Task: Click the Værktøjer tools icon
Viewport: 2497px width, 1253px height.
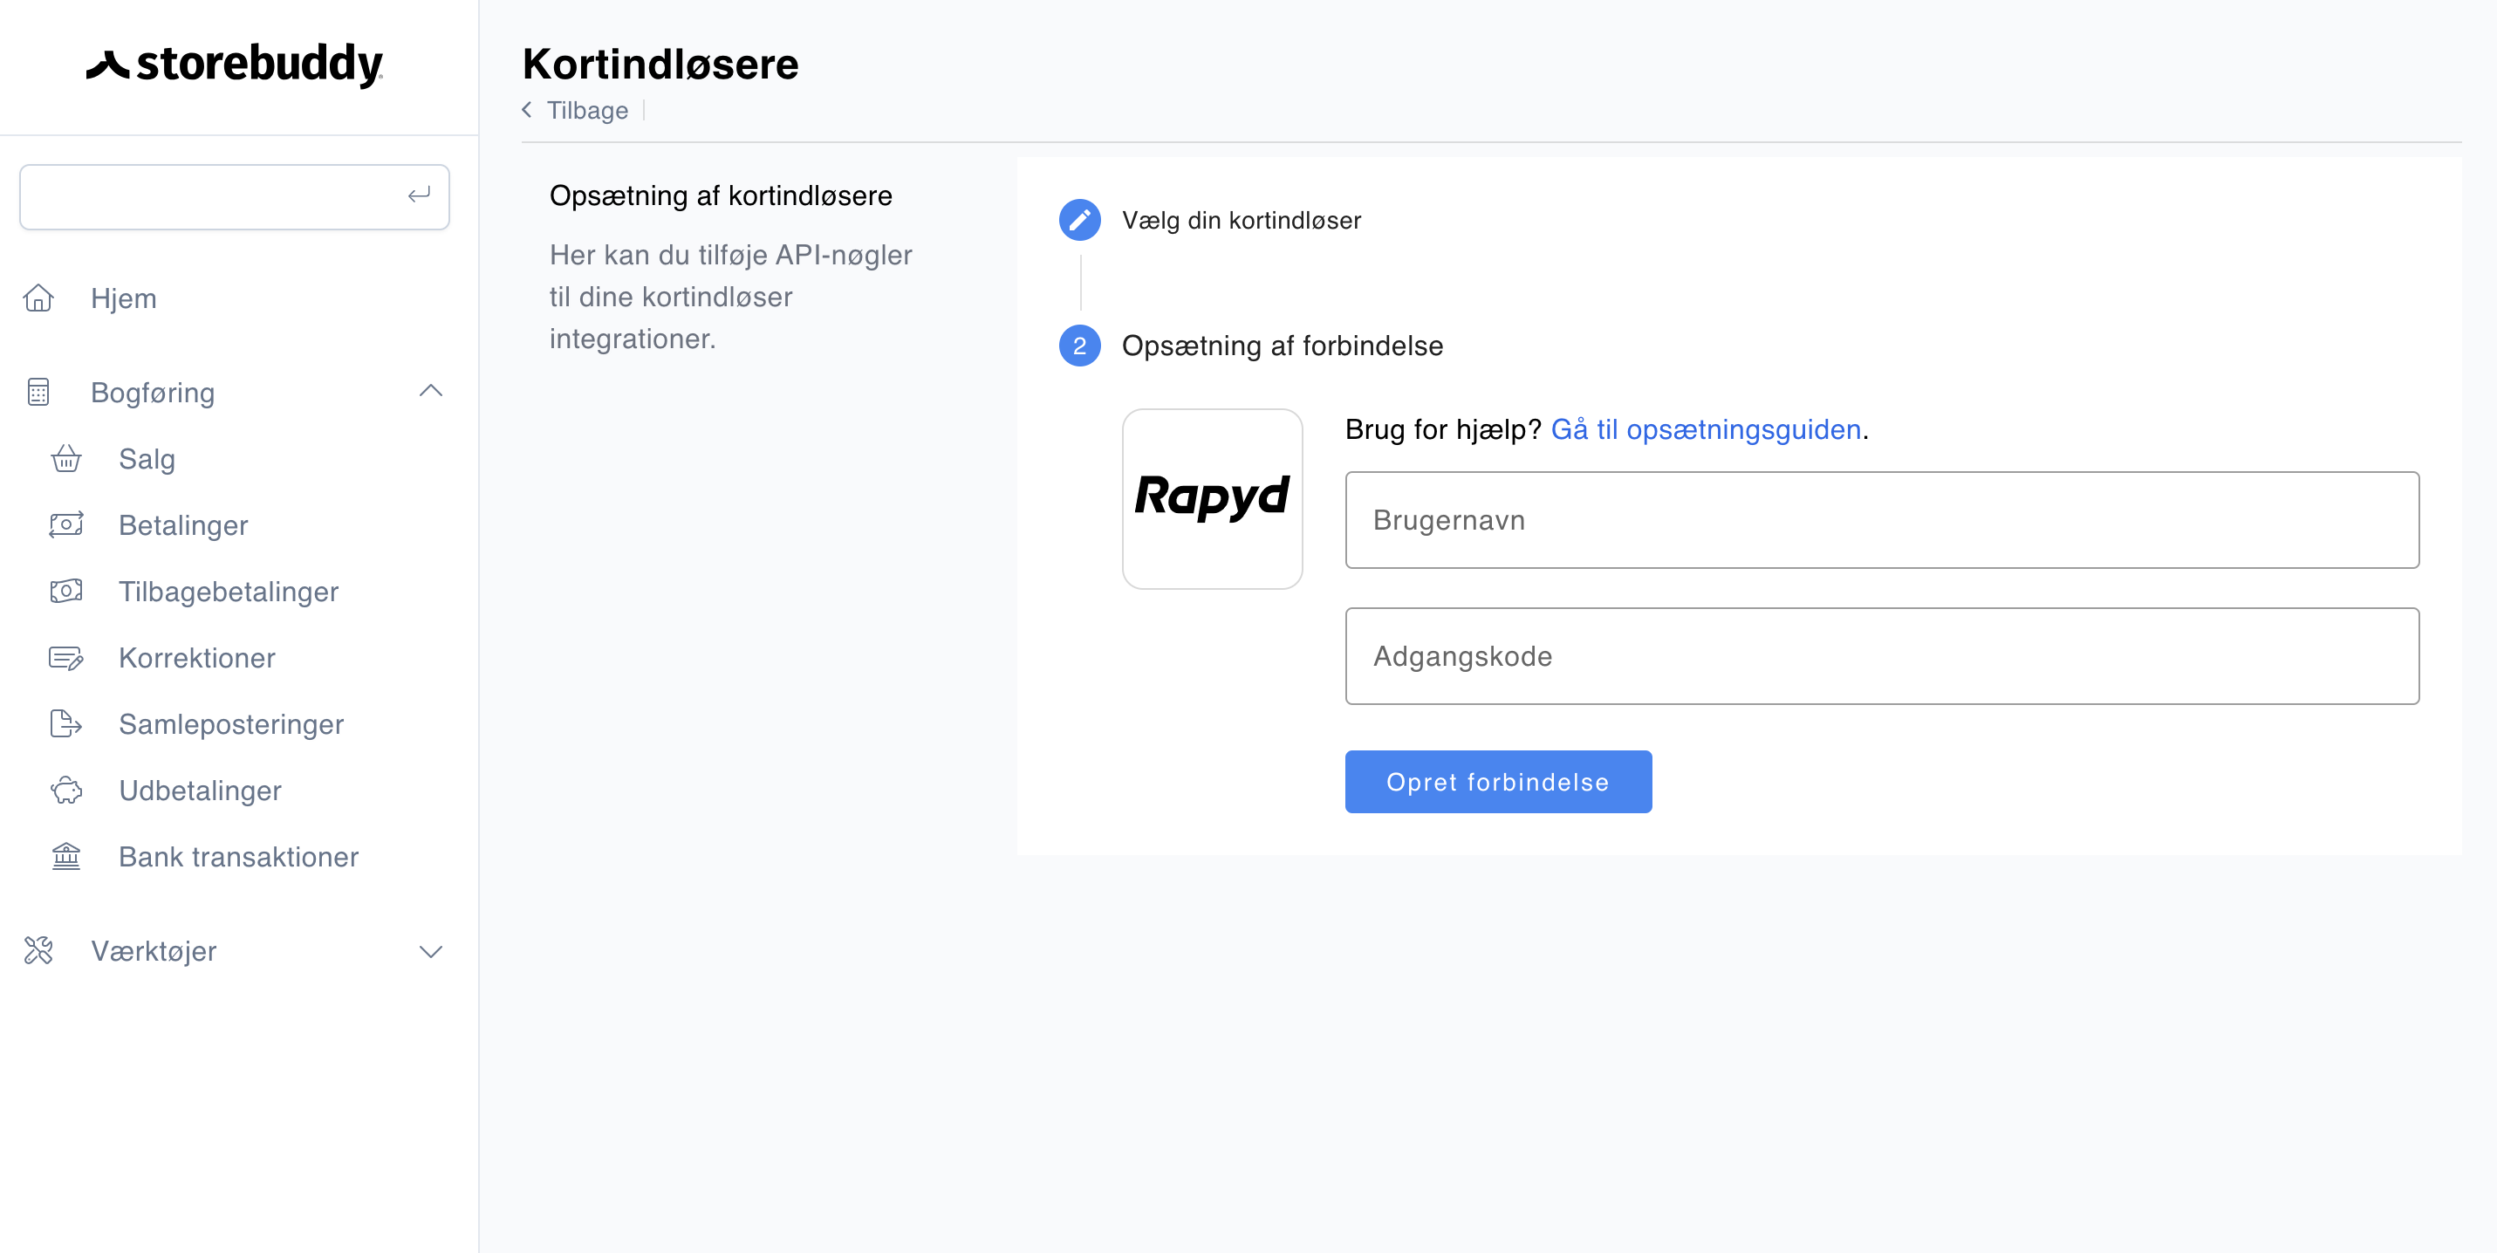Action: 38,950
